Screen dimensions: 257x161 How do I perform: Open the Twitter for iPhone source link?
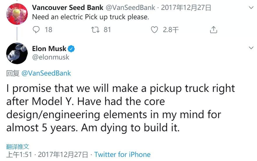click(x=122, y=154)
